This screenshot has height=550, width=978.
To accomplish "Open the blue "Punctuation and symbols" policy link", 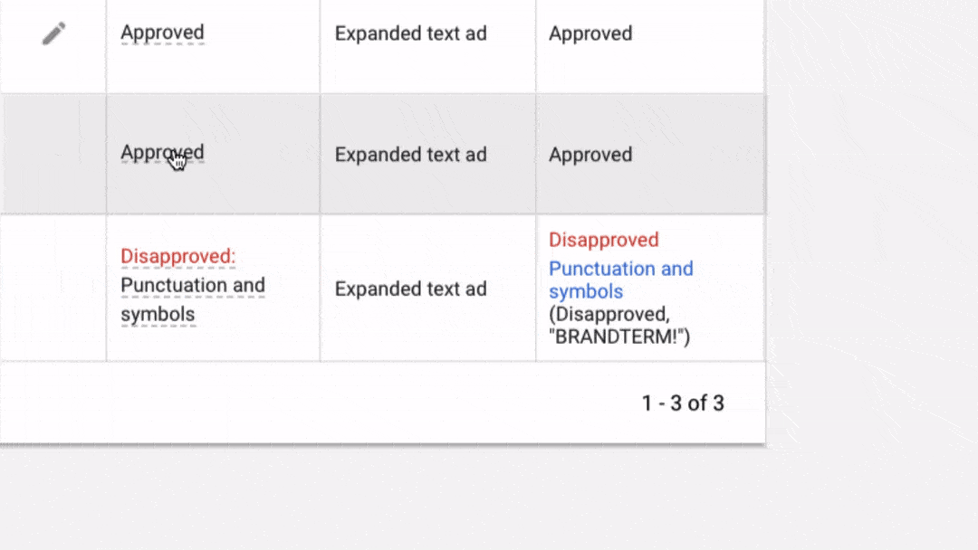I will coord(620,280).
